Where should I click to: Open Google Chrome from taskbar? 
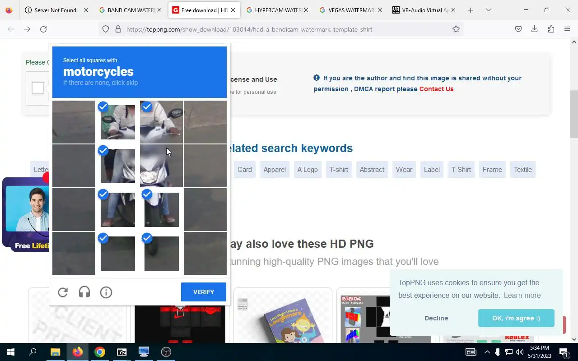(x=100, y=352)
